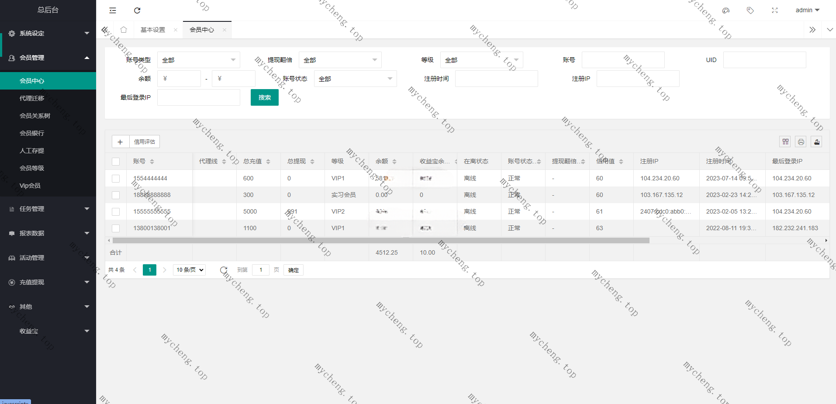Screen dimensions: 836x404
Task: Click the refresh icon in the top bar
Action: point(137,10)
